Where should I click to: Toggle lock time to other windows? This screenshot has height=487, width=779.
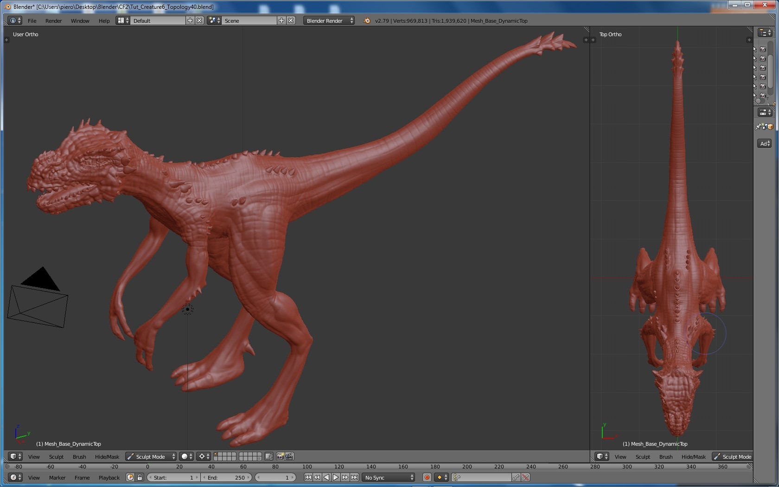coord(140,477)
